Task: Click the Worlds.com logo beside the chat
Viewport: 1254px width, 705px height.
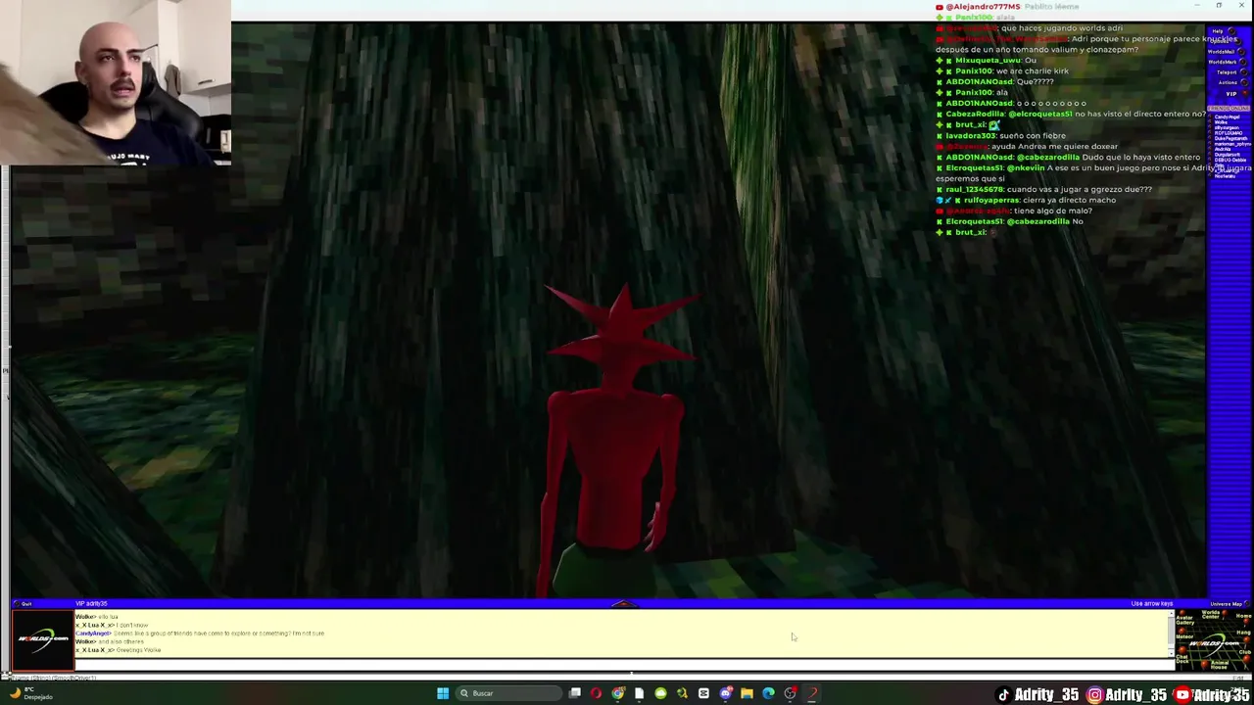Action: coord(42,638)
